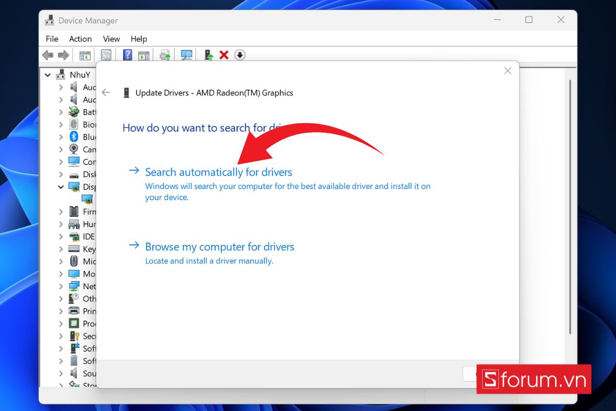616x411 pixels.
Task: Expand the Bluetooth category chevron
Action: (61, 137)
